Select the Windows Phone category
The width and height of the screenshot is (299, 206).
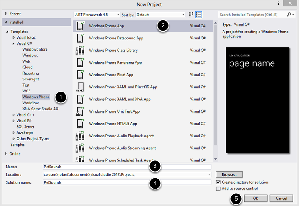click(x=36, y=97)
